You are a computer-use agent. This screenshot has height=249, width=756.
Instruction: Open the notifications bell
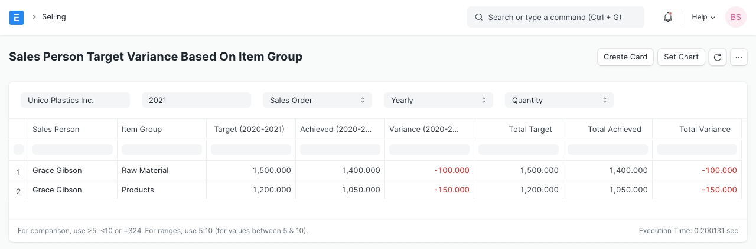pos(668,18)
